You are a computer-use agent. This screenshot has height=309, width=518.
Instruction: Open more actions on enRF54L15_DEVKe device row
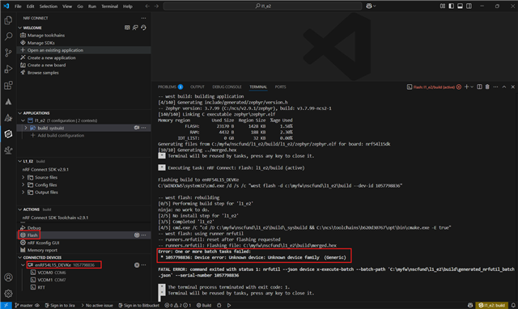[144, 265]
